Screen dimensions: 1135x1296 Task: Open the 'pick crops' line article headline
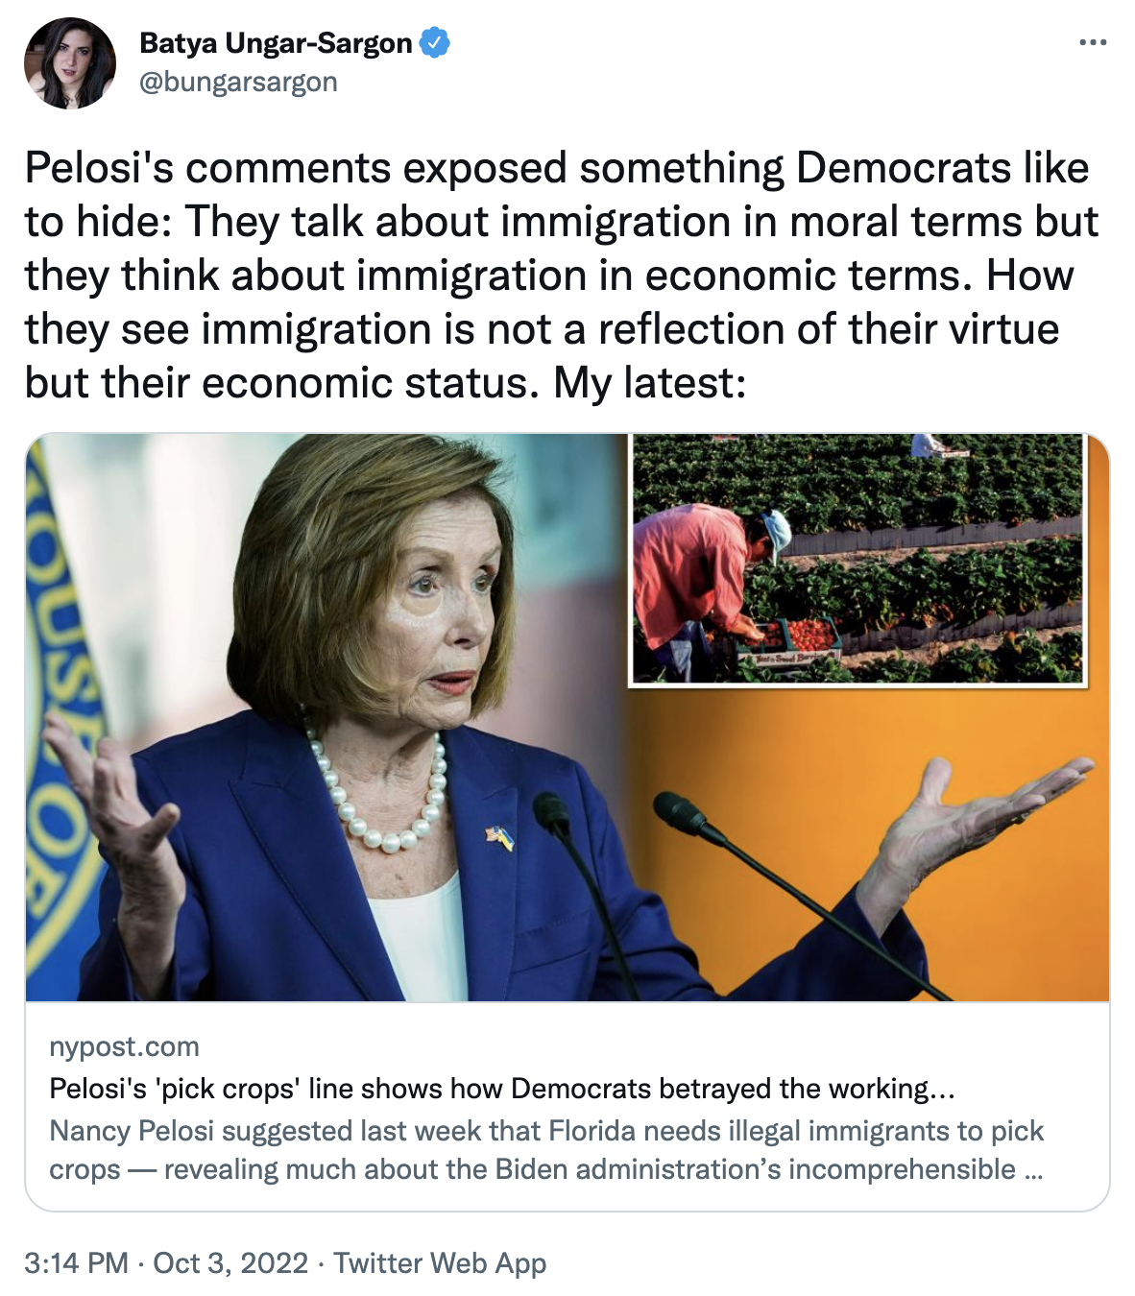click(x=501, y=1089)
